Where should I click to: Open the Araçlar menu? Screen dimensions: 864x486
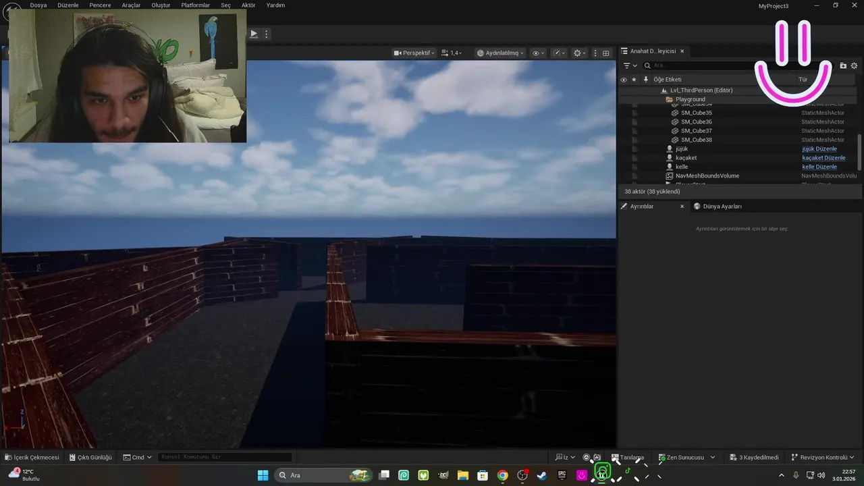pyautogui.click(x=131, y=5)
